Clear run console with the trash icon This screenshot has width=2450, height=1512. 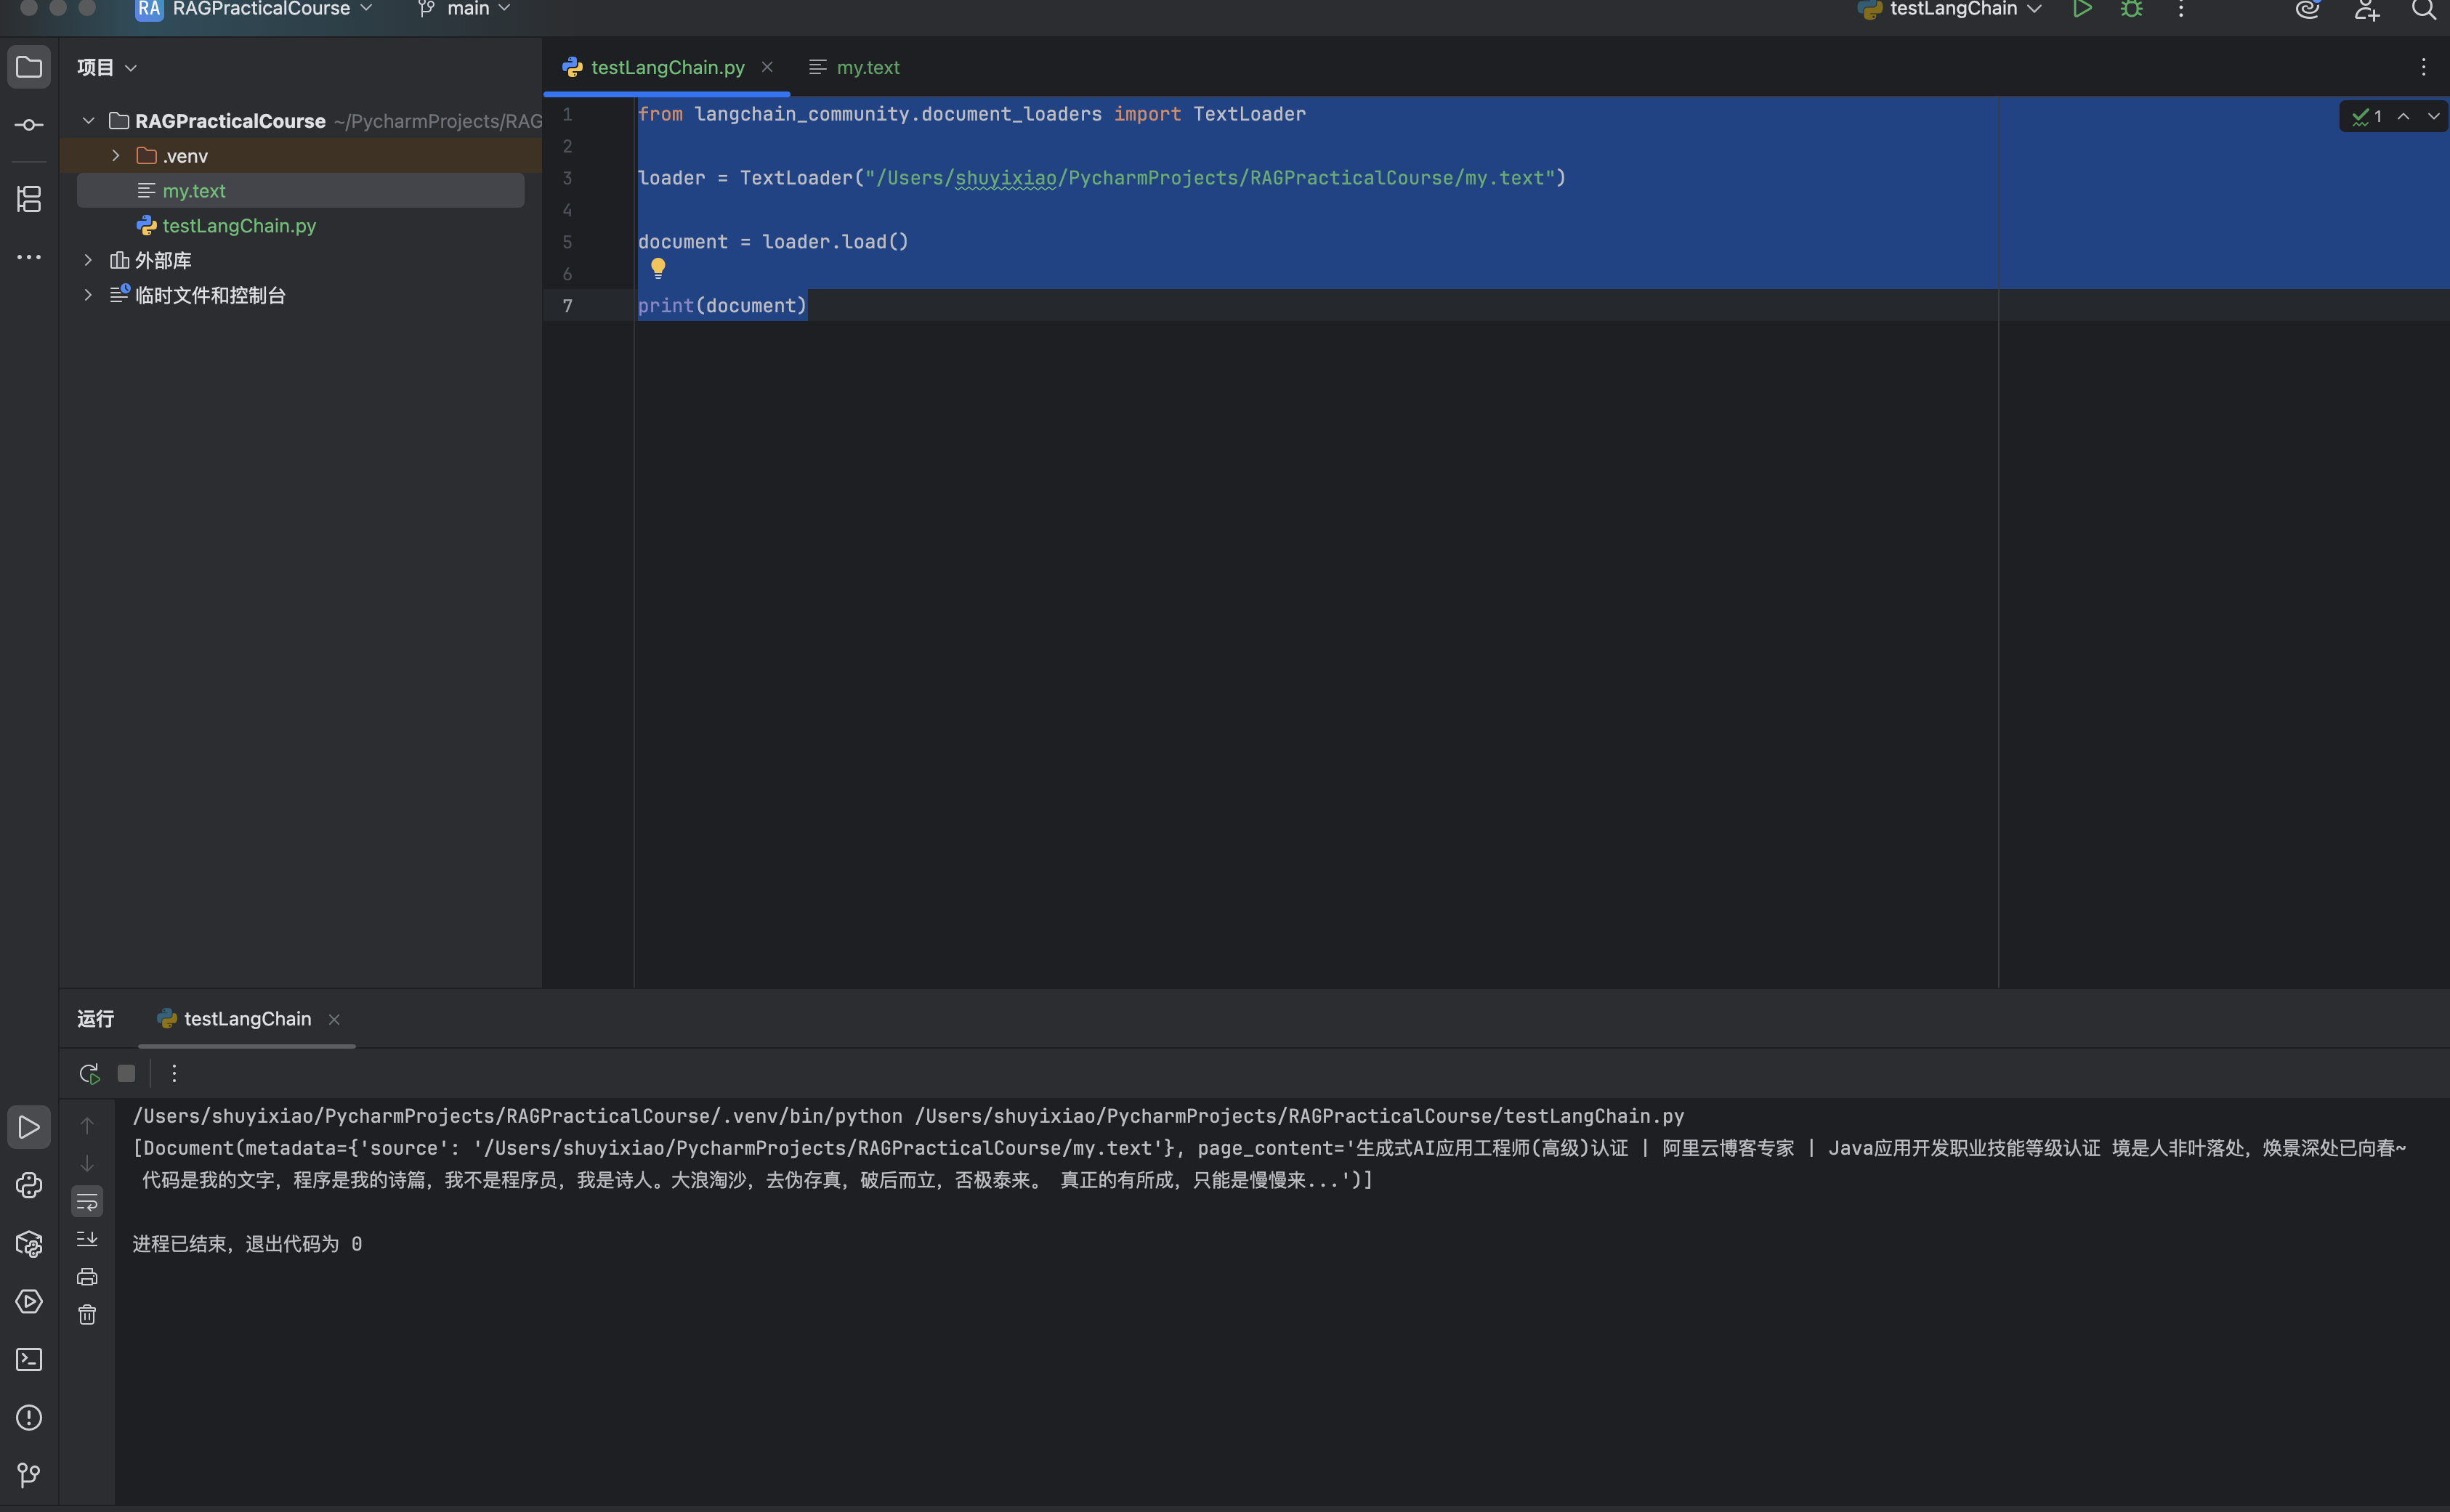click(x=87, y=1315)
